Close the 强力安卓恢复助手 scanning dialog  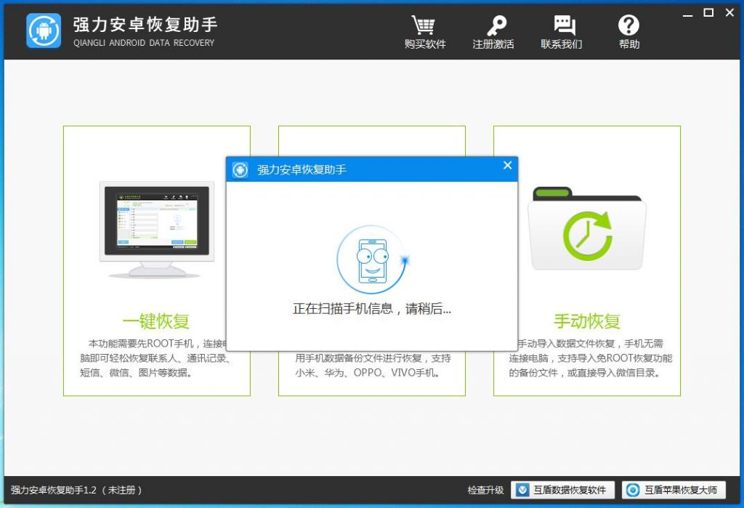pos(507,166)
